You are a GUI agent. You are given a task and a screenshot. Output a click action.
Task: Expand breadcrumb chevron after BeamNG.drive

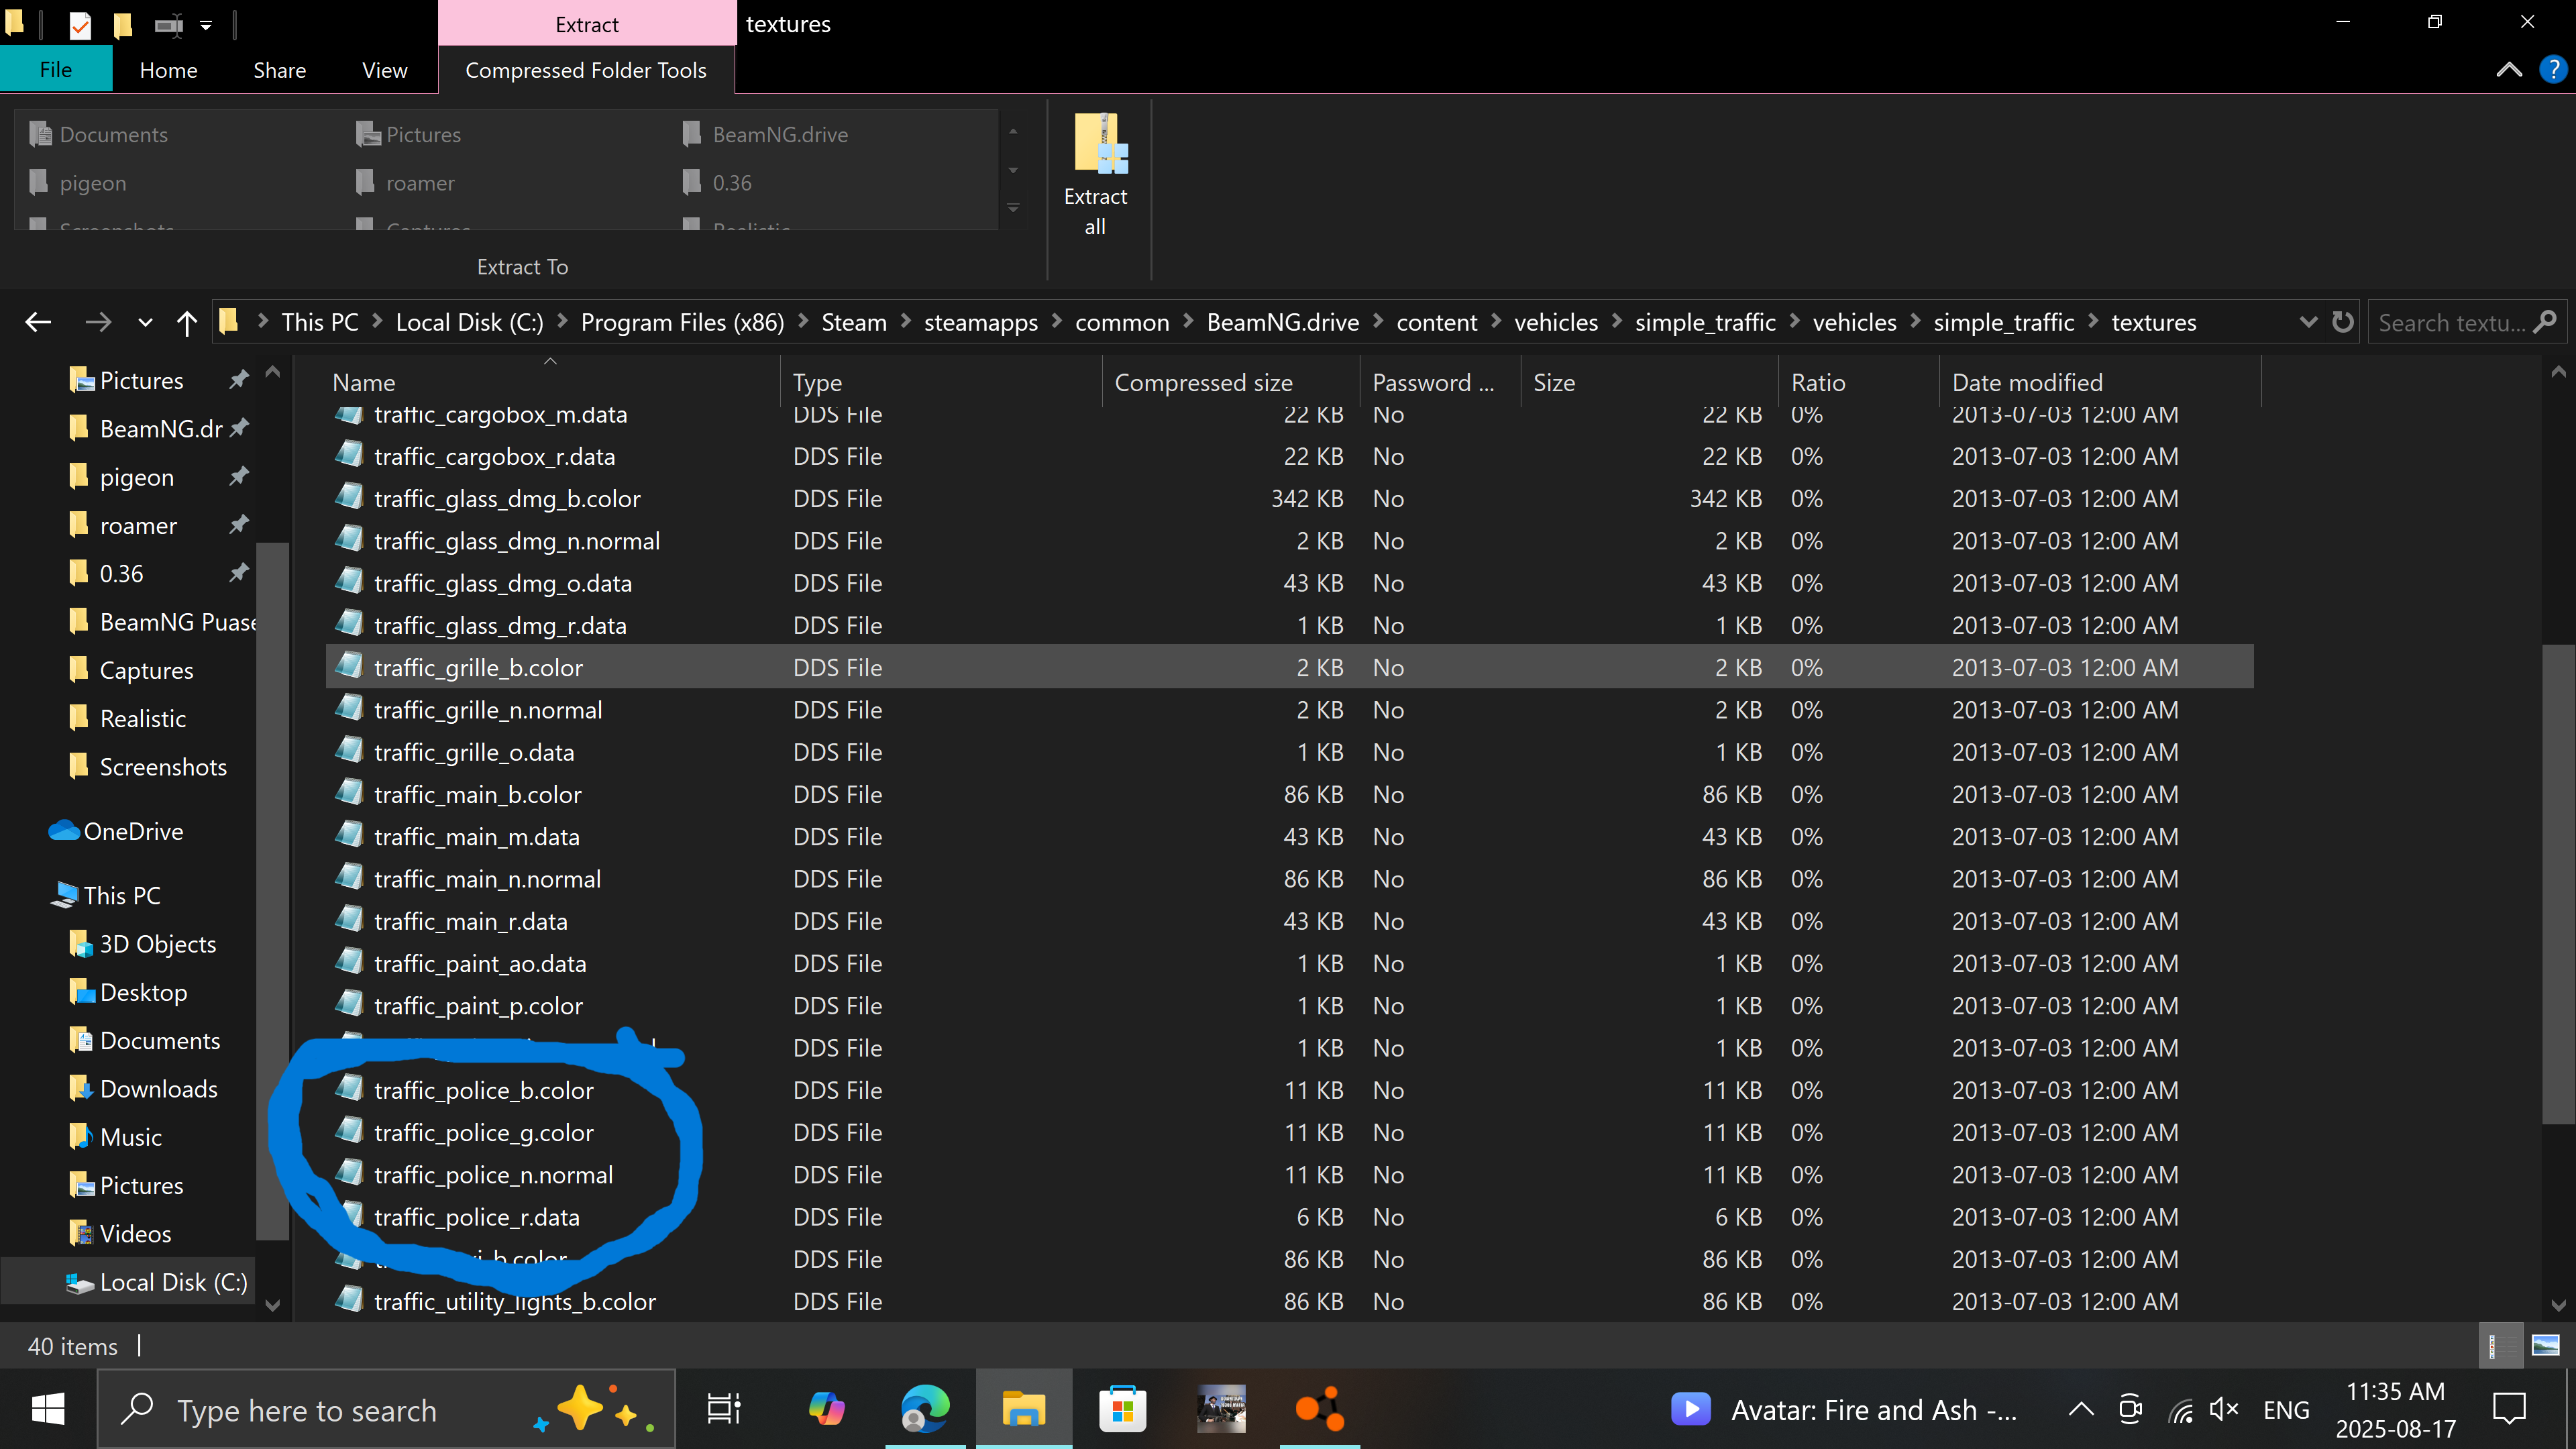click(1377, 321)
